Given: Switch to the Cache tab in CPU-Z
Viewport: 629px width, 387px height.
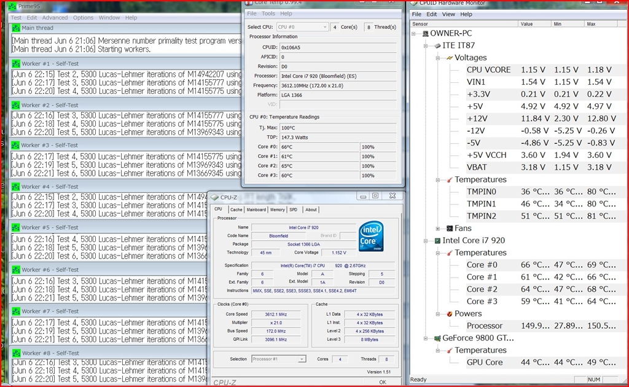Looking at the screenshot, I should click(x=236, y=209).
